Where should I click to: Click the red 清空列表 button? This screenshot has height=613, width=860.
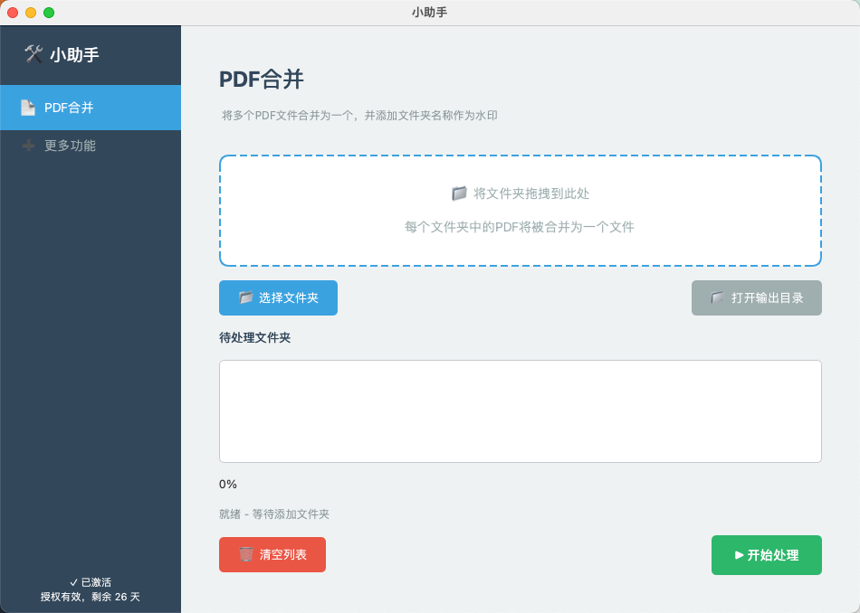pyautogui.click(x=272, y=554)
